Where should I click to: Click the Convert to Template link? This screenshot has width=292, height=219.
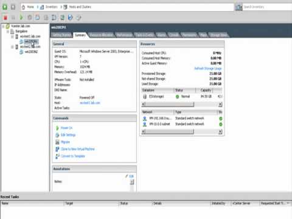tap(73, 156)
